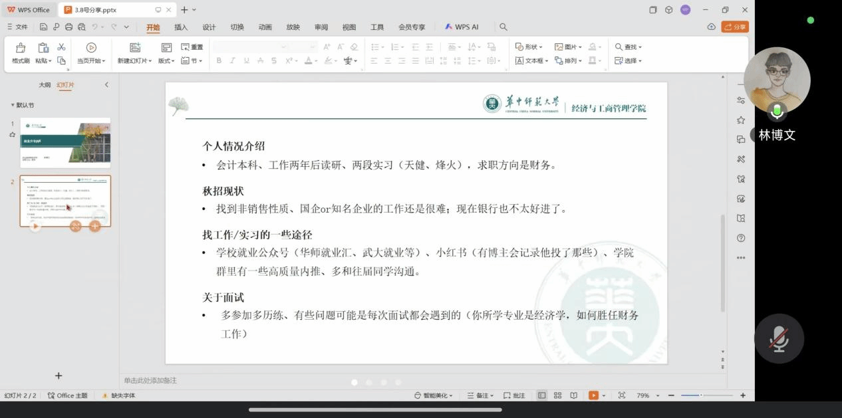842x418 pixels.
Task: Insert a text box (文本框)
Action: 531,60
